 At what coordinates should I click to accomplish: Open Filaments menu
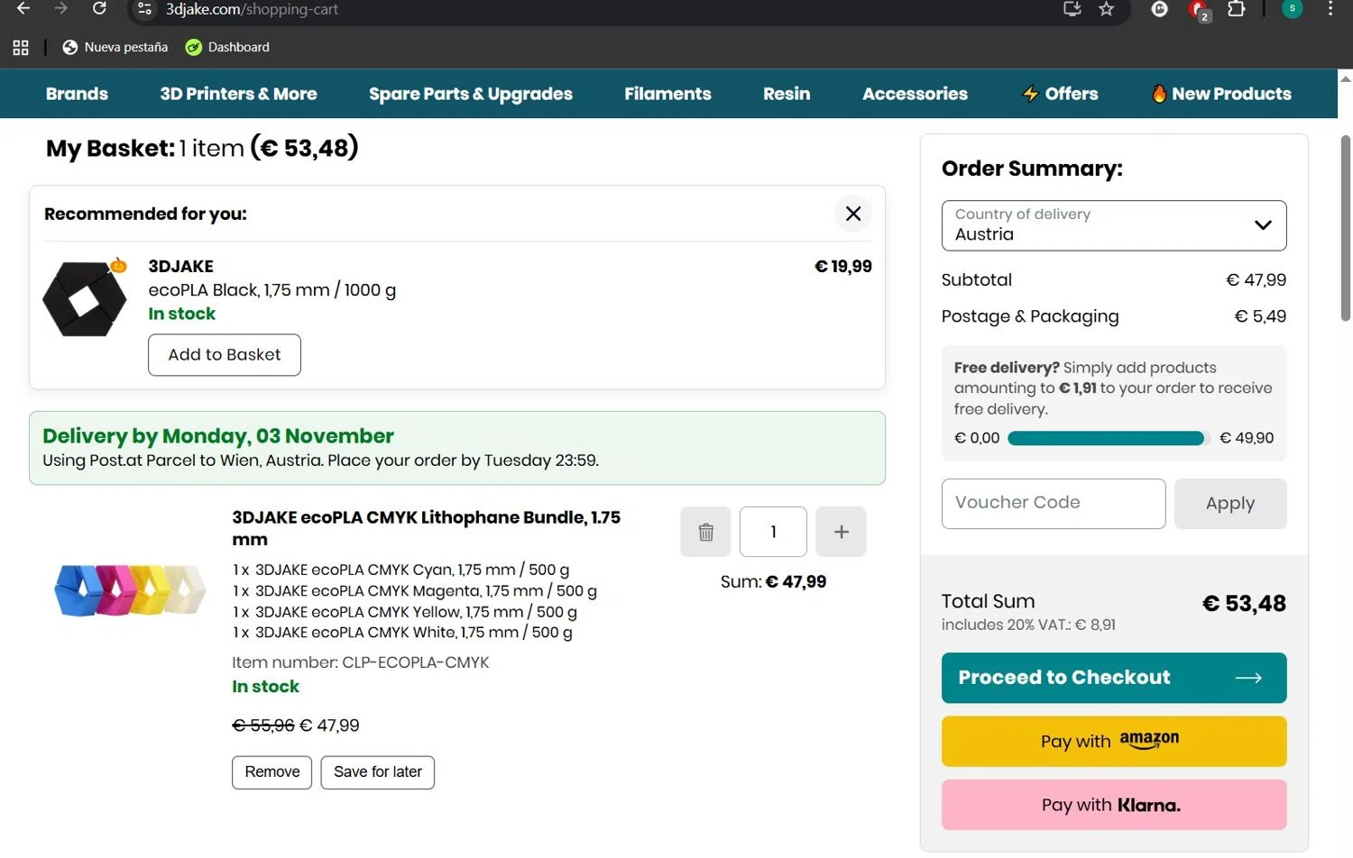(667, 94)
